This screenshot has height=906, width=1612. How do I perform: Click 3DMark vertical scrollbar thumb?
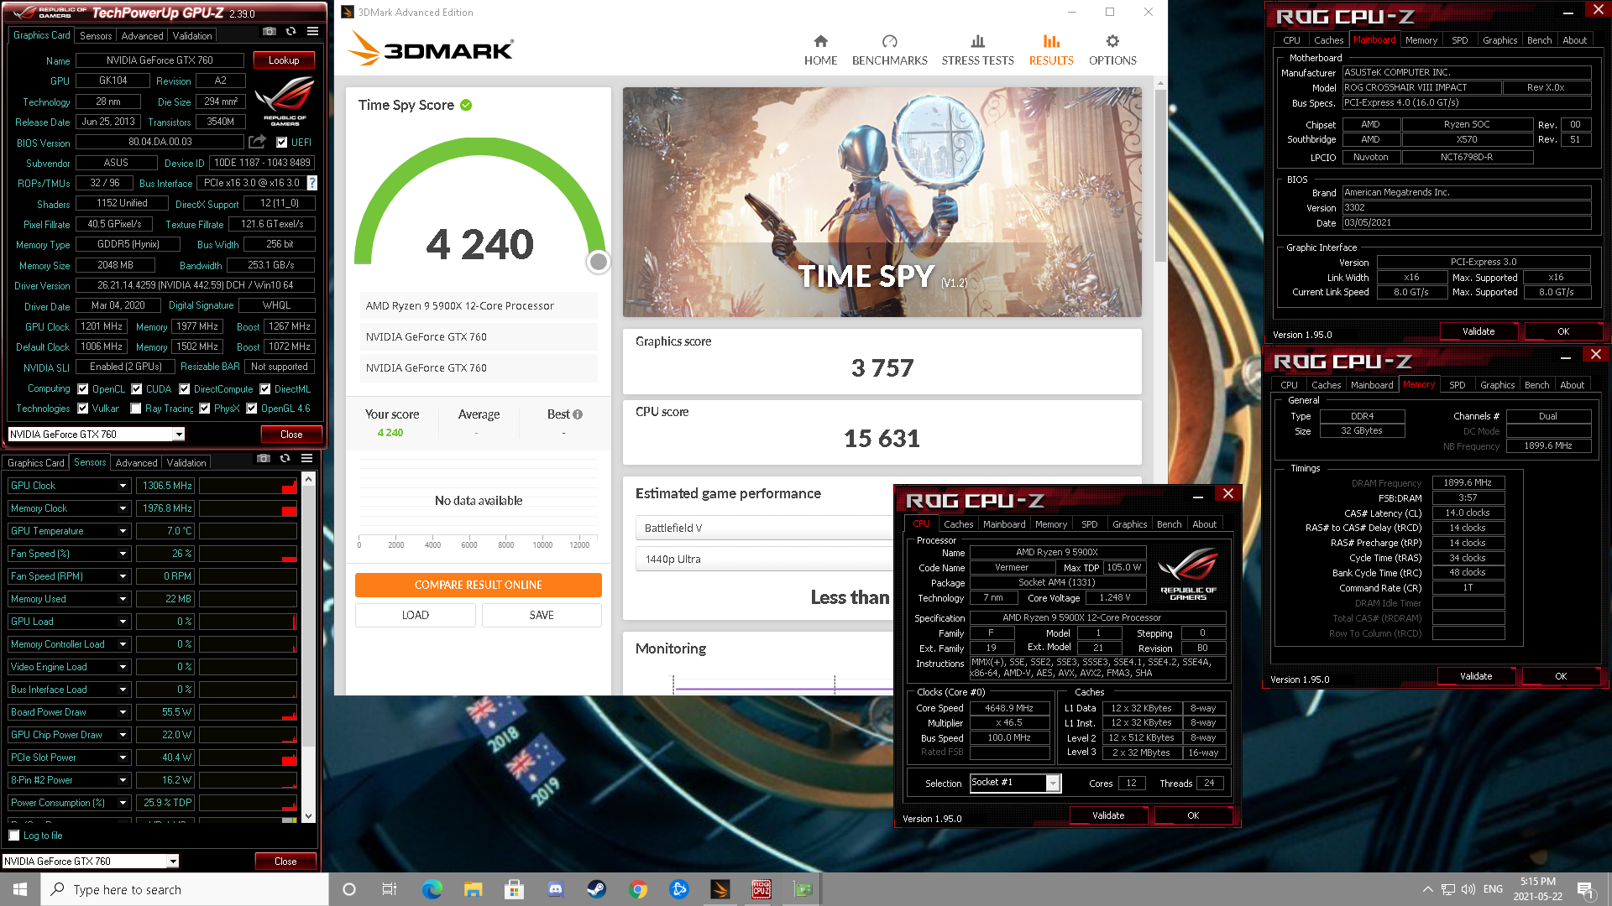tap(1160, 176)
